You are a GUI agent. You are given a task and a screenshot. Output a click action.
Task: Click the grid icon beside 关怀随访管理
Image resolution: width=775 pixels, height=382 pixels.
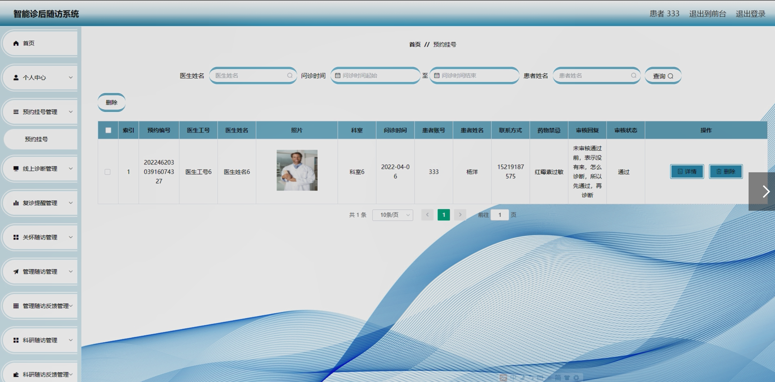pyautogui.click(x=16, y=237)
